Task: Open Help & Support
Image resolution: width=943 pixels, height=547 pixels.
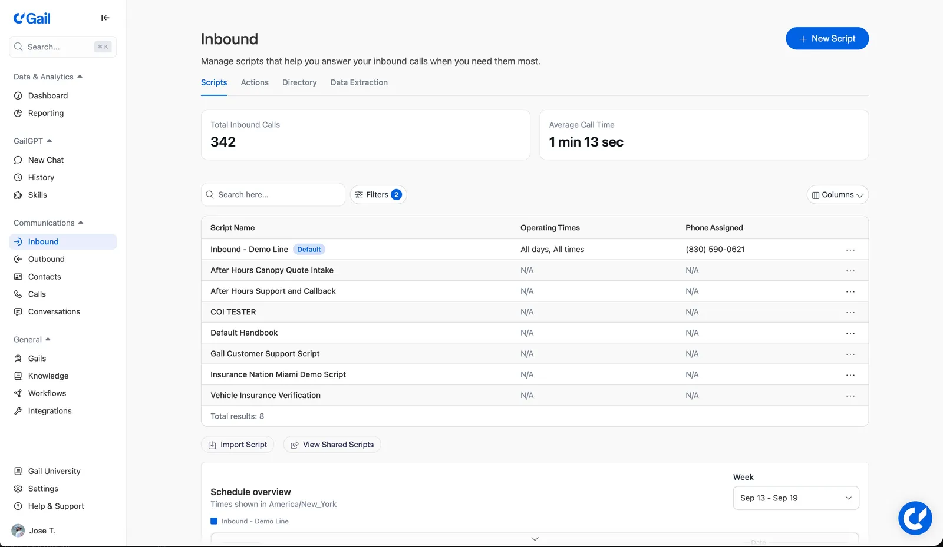Action: tap(56, 506)
